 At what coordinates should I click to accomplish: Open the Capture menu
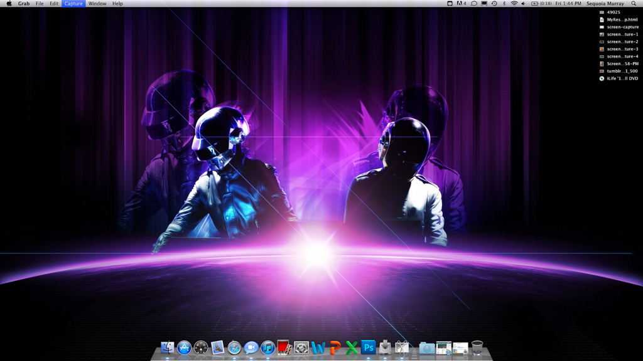(x=73, y=3)
